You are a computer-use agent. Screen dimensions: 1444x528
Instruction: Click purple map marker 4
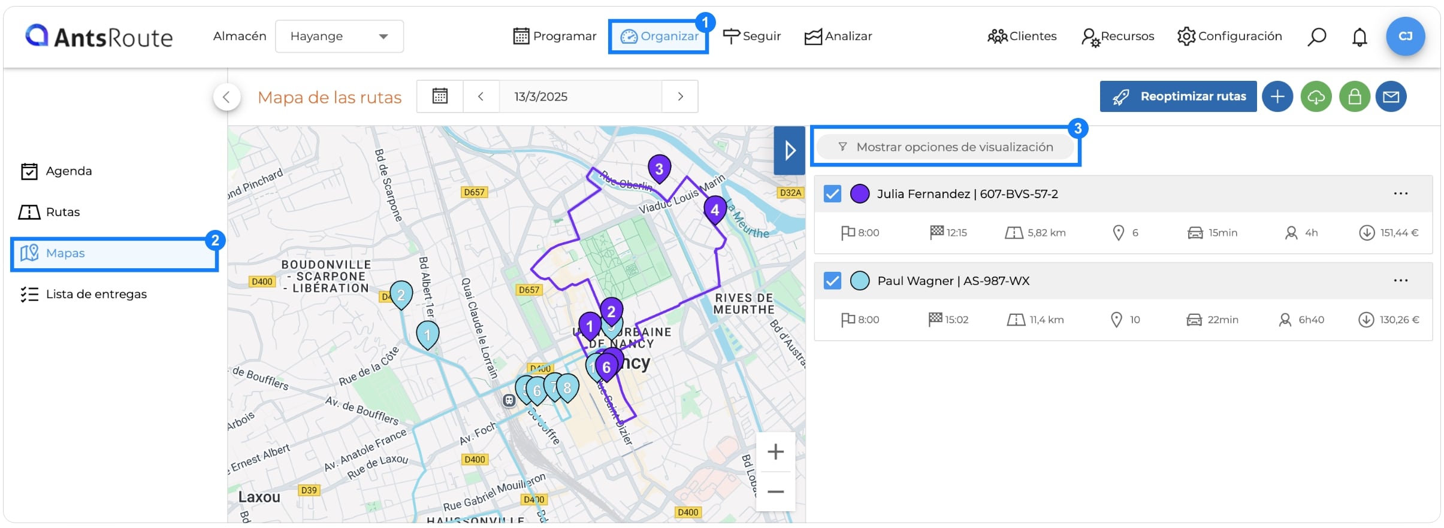click(715, 210)
